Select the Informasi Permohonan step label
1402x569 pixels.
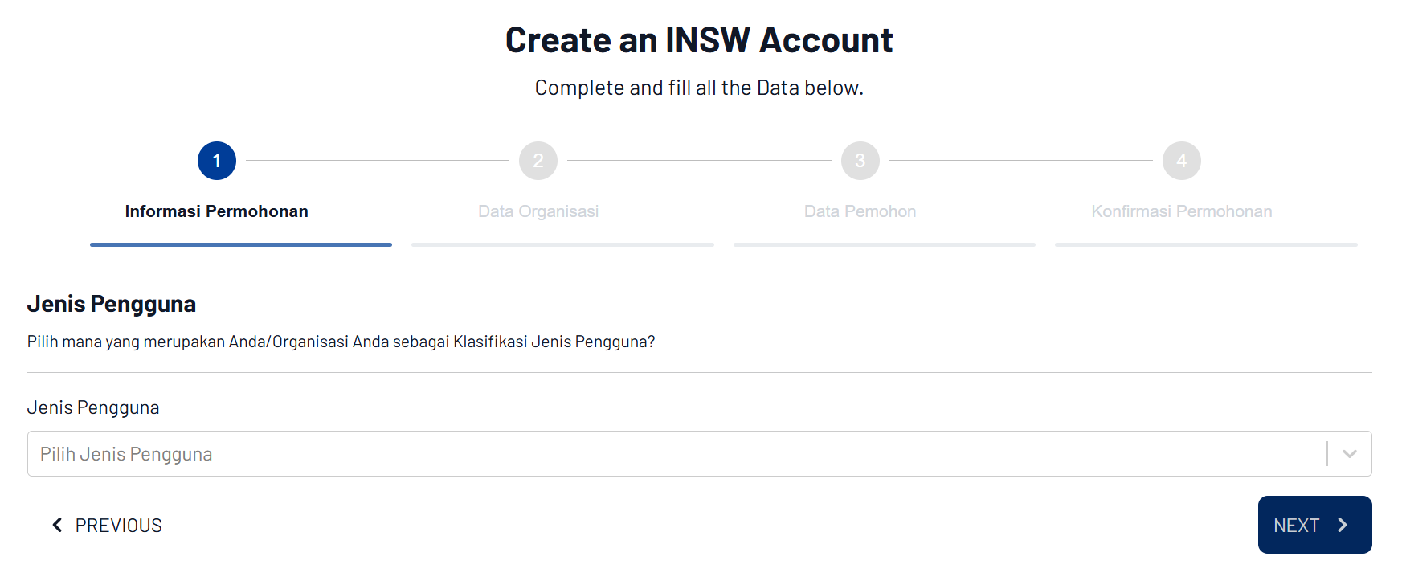217,211
